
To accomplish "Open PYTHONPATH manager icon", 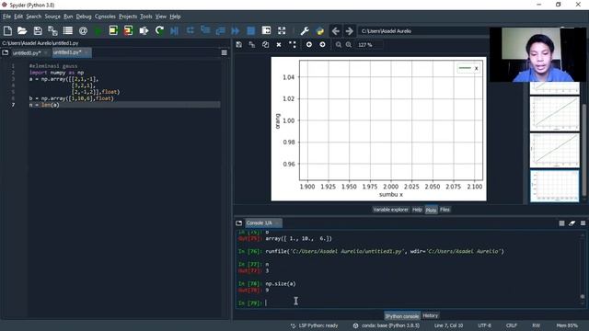I will click(320, 30).
